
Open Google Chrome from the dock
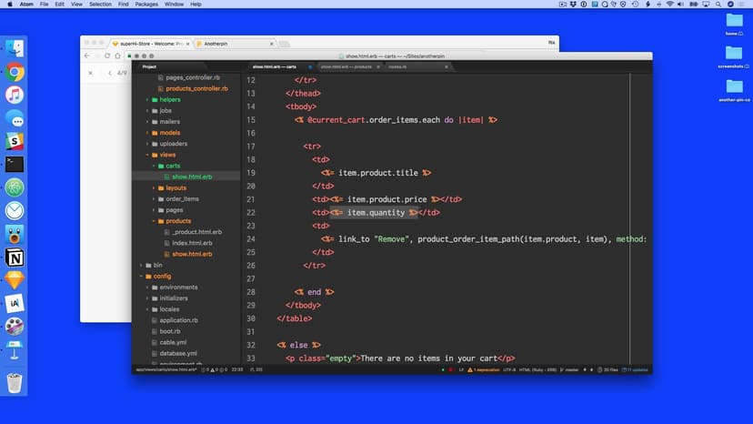[x=15, y=73]
